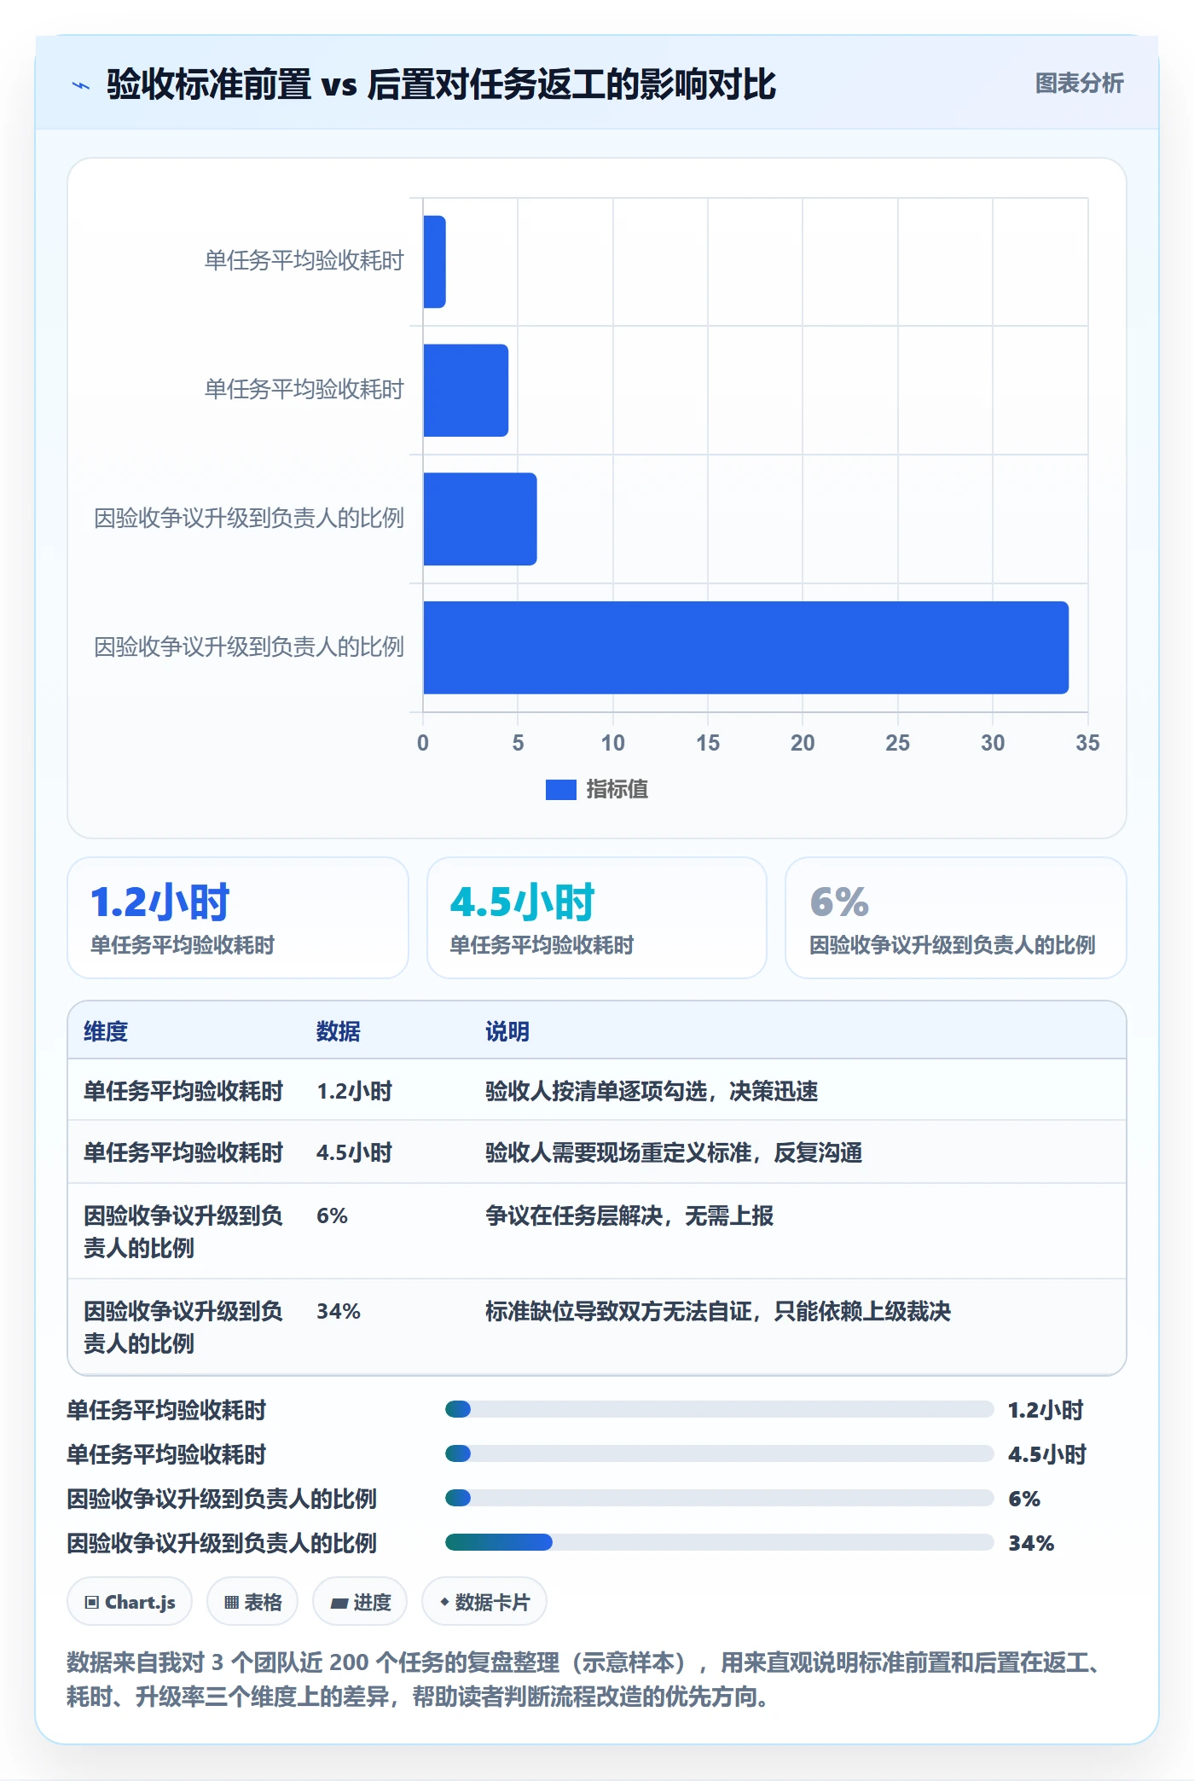This screenshot has width=1194, height=1781.
Task: Select table cell 验收人按清单逐项勾选，决策迅速
Action: [652, 1091]
